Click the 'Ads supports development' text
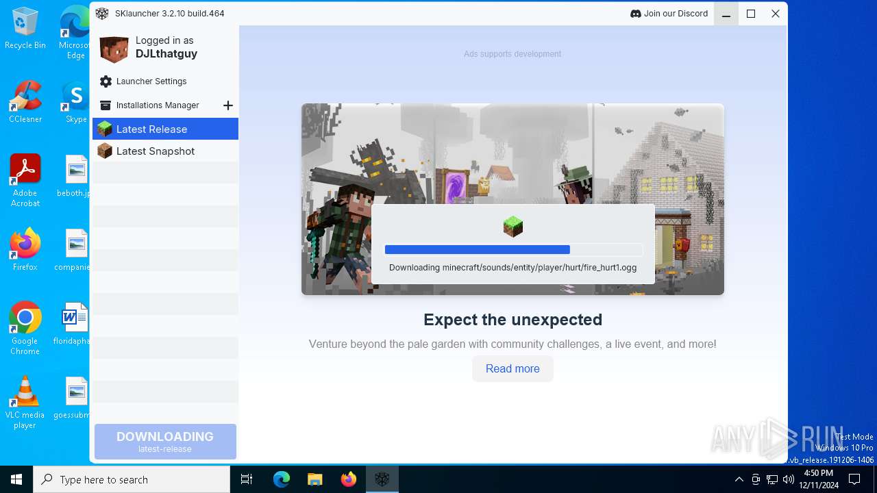Screen dimensions: 877x493 coord(512,54)
